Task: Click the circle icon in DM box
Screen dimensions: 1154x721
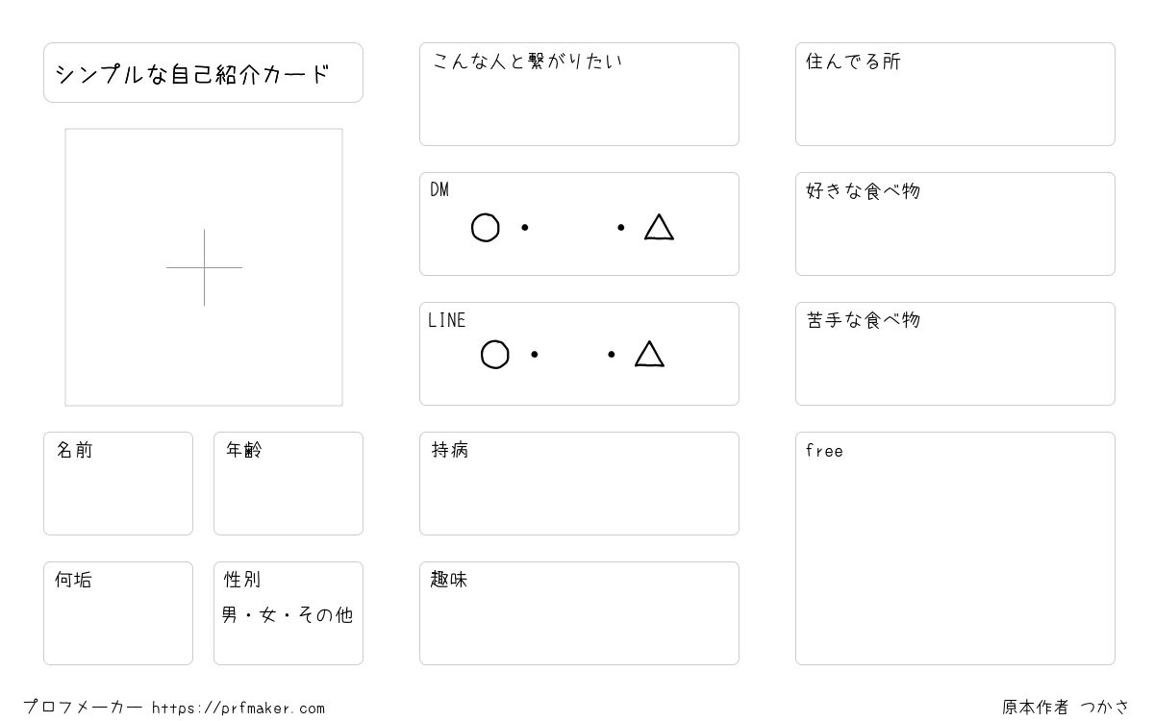Action: click(485, 228)
